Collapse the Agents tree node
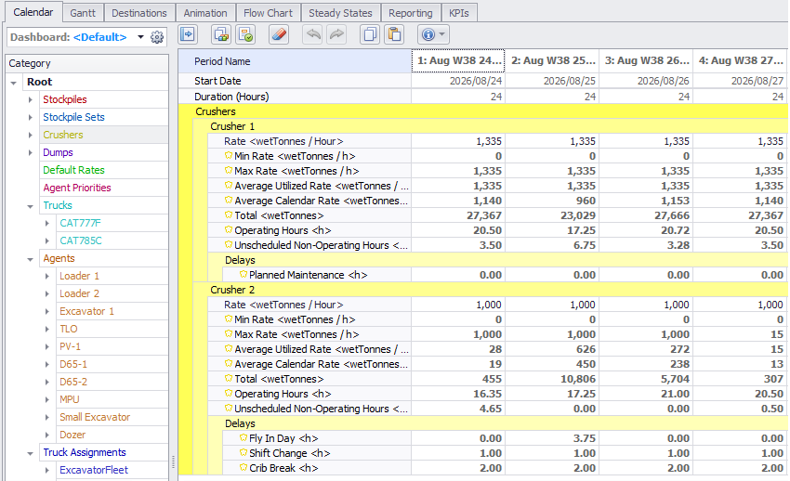The height and width of the screenshot is (481, 790). [31, 258]
